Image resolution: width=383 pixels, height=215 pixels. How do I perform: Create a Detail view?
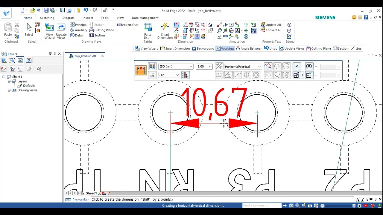pos(77,35)
